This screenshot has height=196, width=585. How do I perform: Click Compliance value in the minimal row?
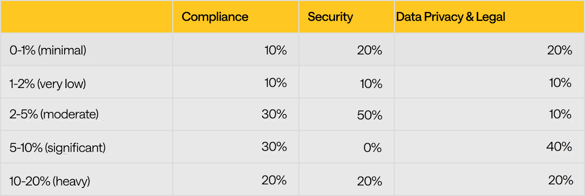click(x=275, y=50)
